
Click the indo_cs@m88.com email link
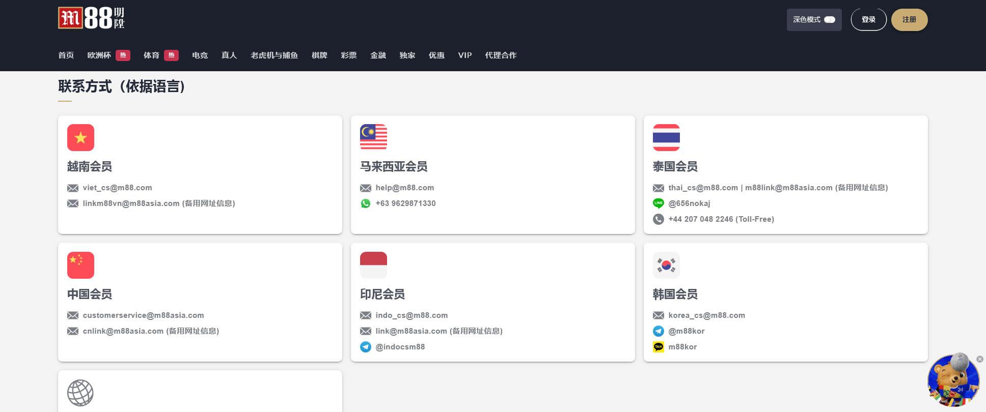pos(412,315)
